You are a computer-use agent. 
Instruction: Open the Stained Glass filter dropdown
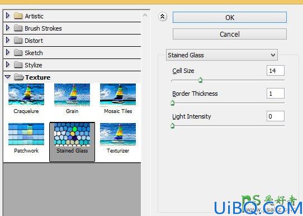pos(222,55)
